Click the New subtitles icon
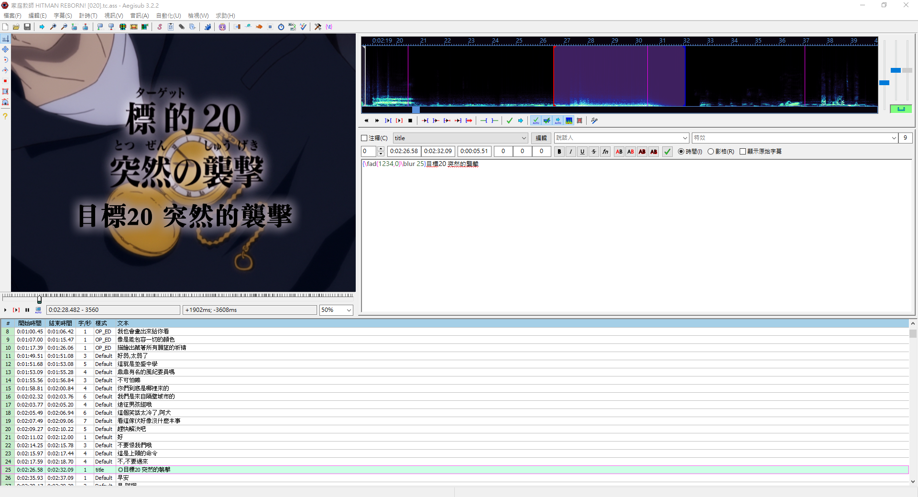The height and width of the screenshot is (497, 918). tap(5, 27)
